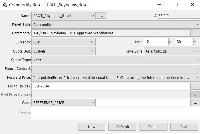Click the Refresh button

pos(122,127)
